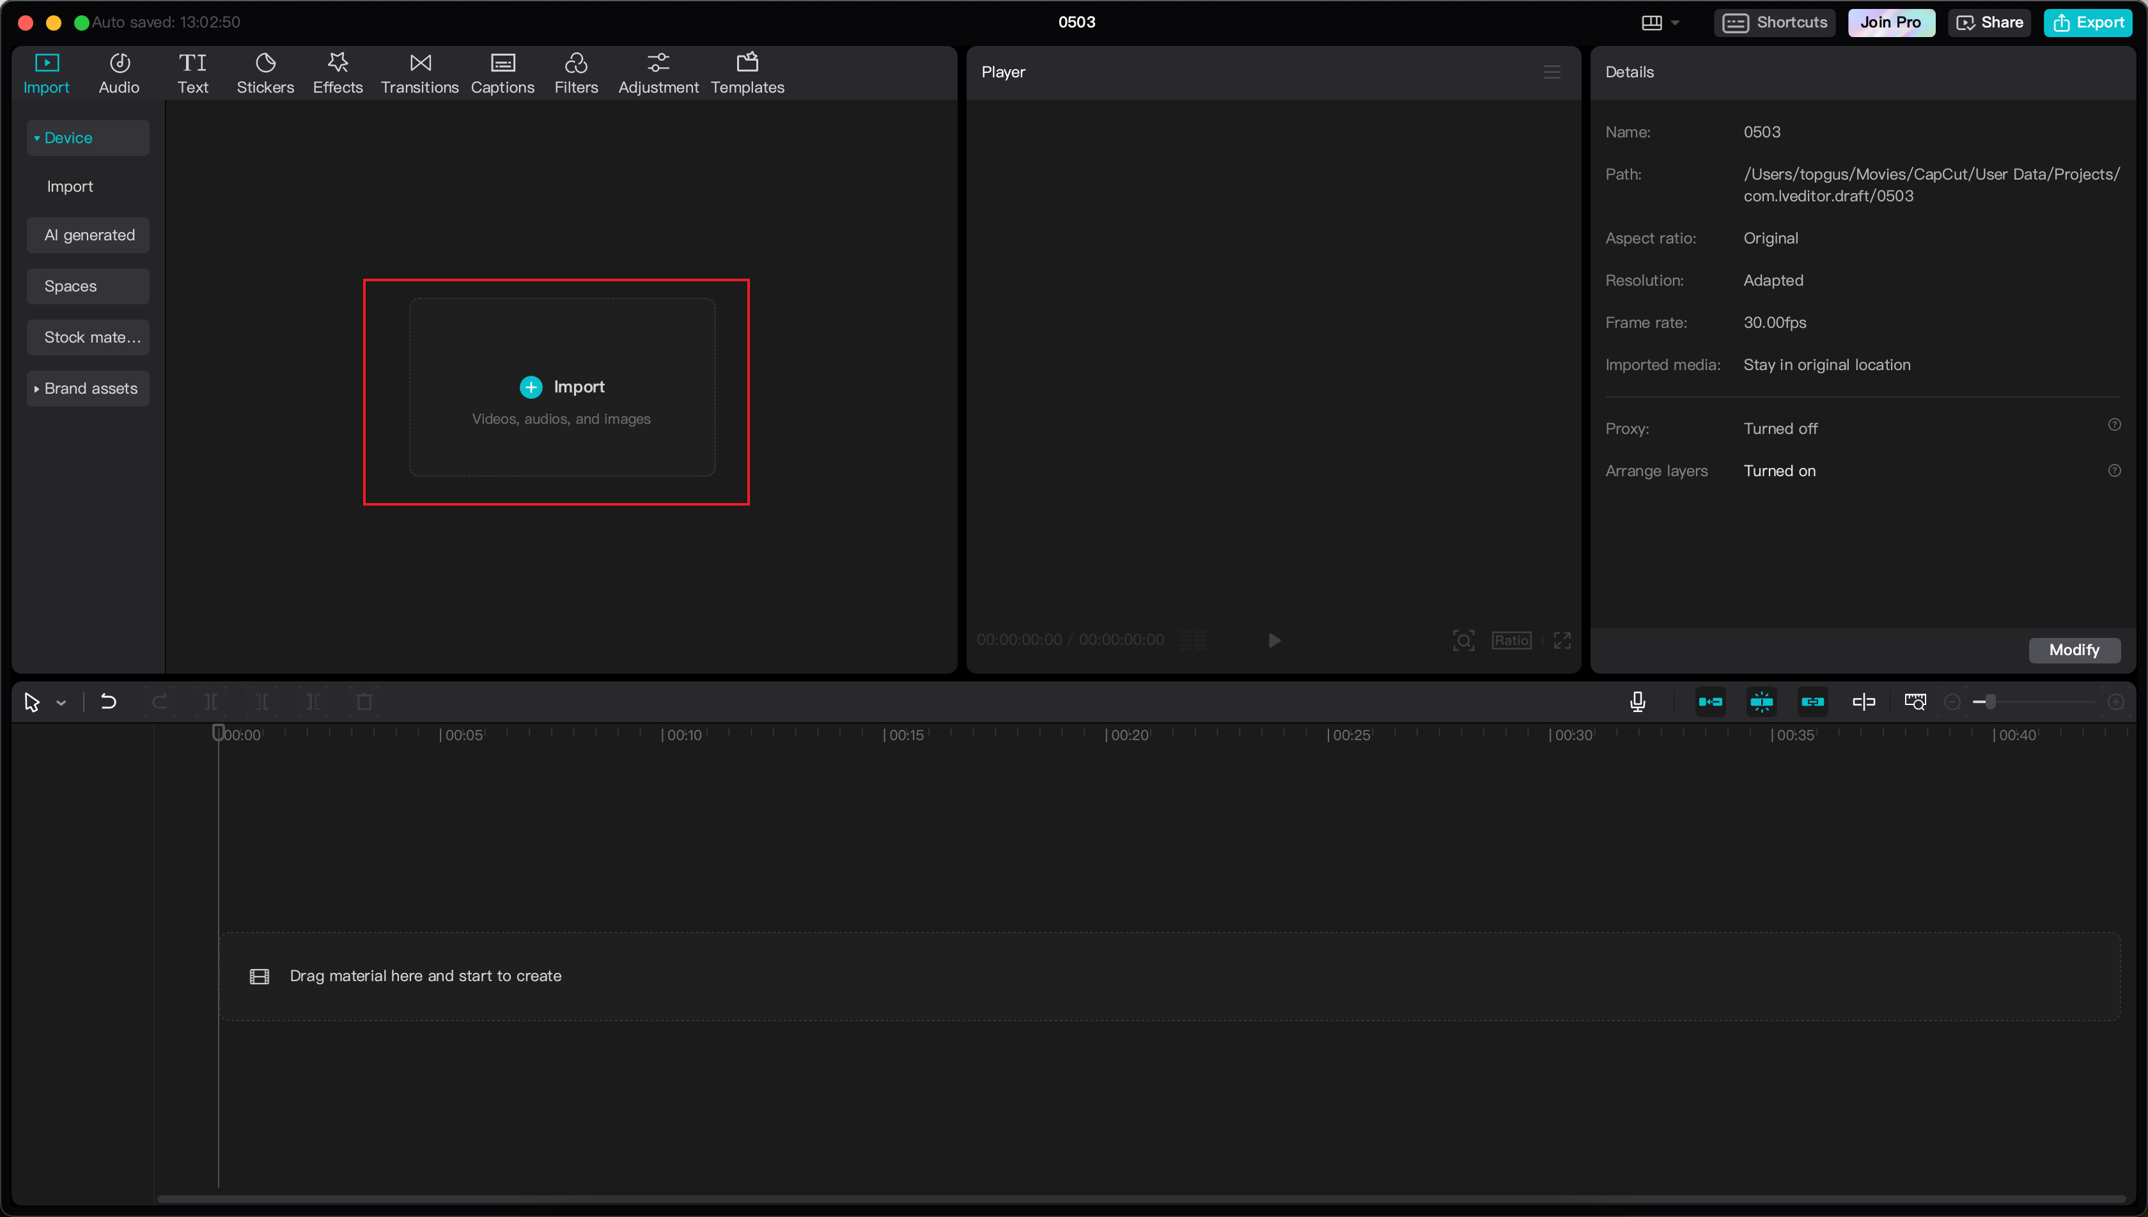This screenshot has height=1217, width=2148.
Task: Open the Transitions panel
Action: (417, 71)
